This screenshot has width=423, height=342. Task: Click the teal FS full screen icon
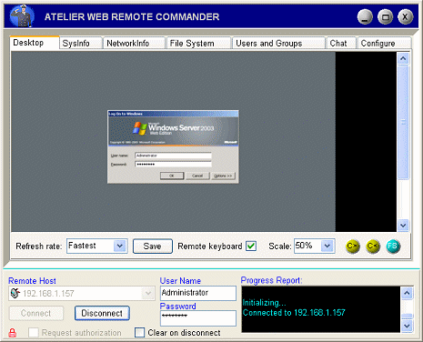coord(393,246)
